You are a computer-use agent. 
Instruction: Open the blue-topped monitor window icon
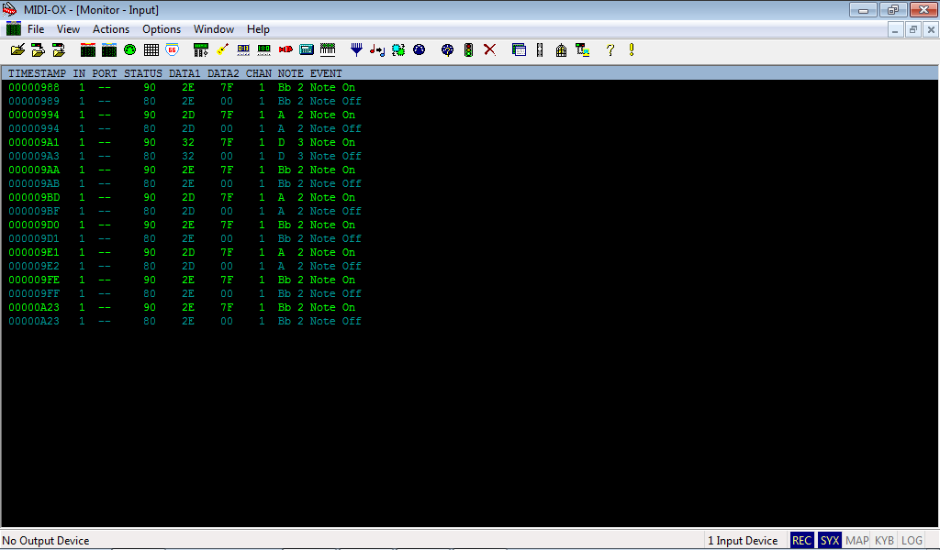[x=109, y=50]
